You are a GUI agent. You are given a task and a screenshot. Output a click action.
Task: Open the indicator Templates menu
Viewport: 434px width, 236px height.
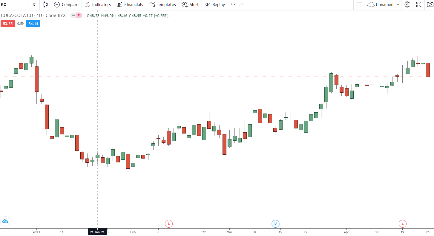click(x=162, y=4)
